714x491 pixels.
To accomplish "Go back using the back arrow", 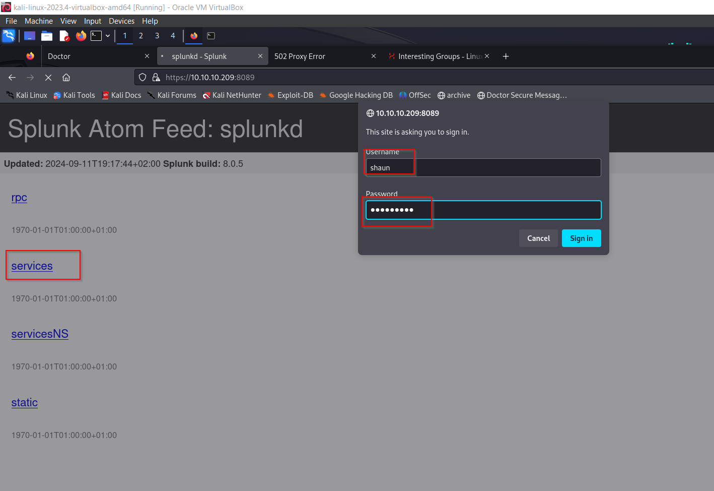I will [x=12, y=78].
